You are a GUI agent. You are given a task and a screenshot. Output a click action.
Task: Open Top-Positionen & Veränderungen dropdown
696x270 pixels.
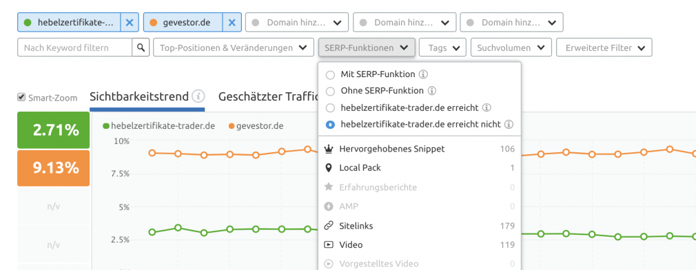coord(234,48)
